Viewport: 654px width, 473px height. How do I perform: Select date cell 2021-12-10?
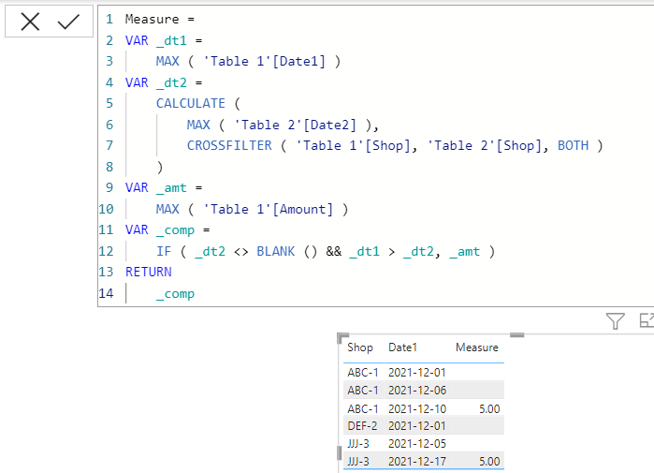(x=417, y=408)
